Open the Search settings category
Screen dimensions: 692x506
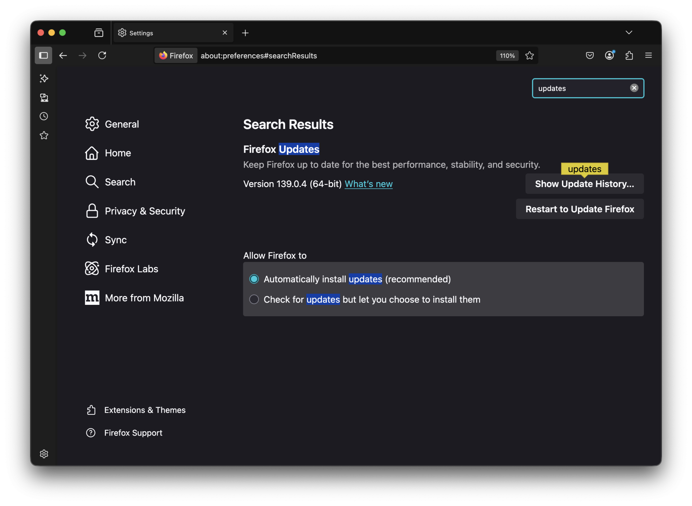click(x=110, y=182)
